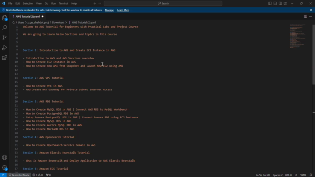Click the remote window status icon
315x177 pixels.
[3, 175]
